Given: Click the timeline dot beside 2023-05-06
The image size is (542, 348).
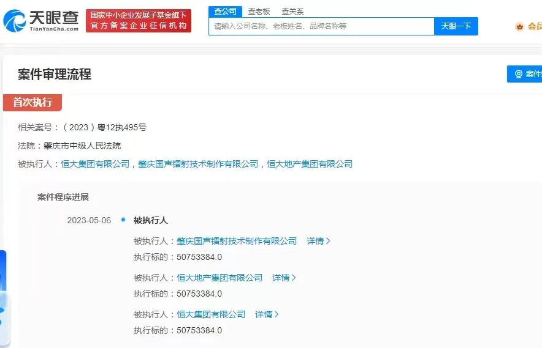Looking at the screenshot, I should click(x=123, y=220).
